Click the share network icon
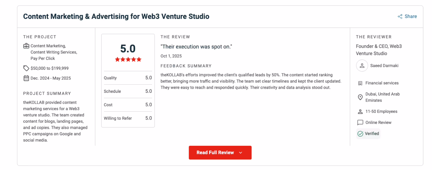Image resolution: width=432 pixels, height=170 pixels. [x=400, y=16]
